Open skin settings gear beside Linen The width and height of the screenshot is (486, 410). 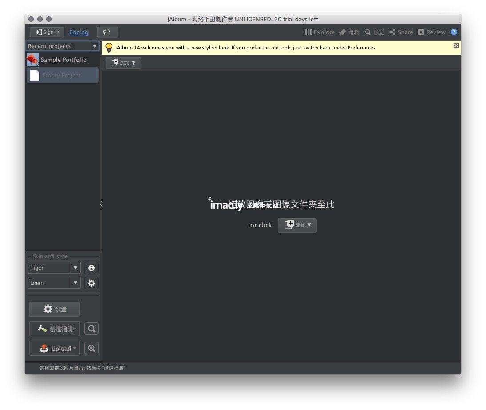click(x=92, y=283)
